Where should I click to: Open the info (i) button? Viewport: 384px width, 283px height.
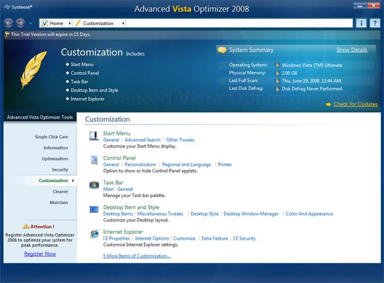point(361,23)
